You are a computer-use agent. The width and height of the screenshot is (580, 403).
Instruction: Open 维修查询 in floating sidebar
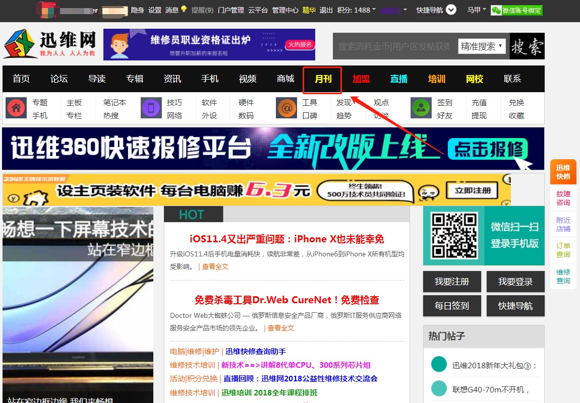[563, 276]
